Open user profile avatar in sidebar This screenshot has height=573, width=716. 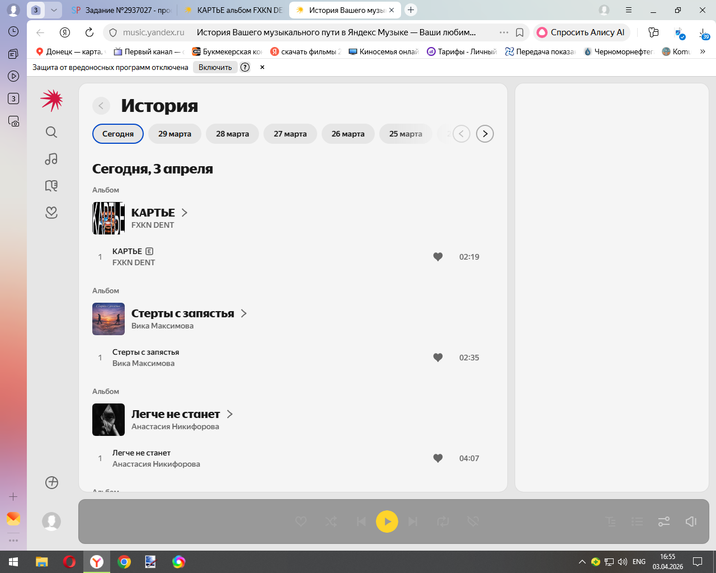click(51, 522)
